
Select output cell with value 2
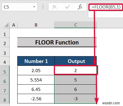click(x=76, y=70)
